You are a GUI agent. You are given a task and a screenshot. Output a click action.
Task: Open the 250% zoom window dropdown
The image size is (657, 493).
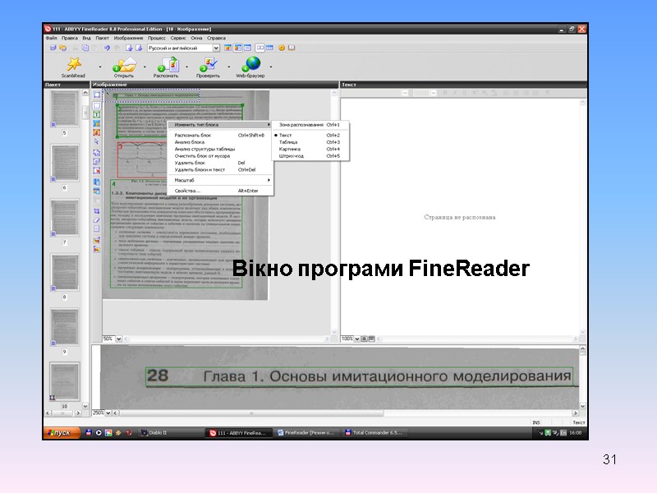point(108,413)
